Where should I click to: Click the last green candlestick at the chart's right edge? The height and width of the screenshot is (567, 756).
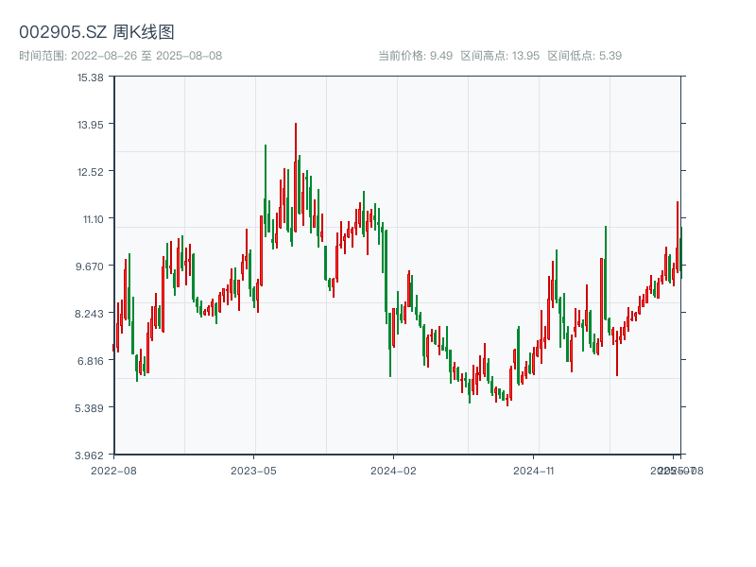tap(681, 252)
